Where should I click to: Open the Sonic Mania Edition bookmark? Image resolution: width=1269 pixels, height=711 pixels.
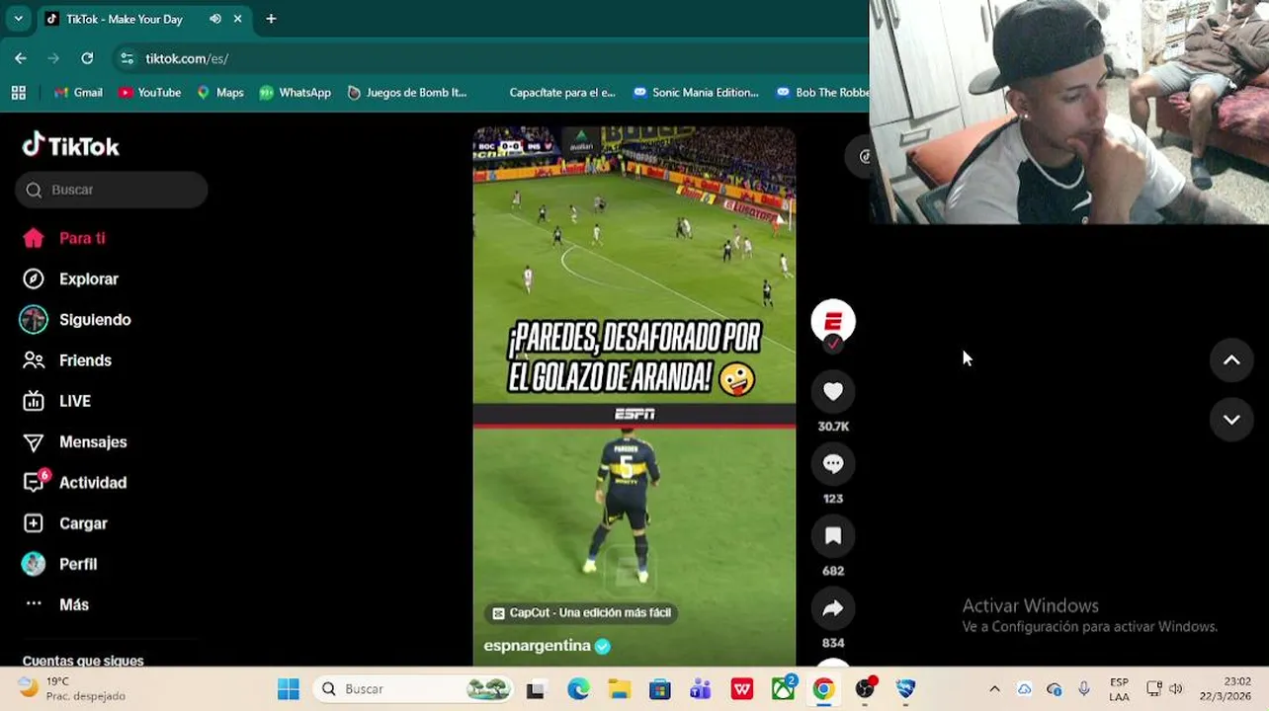click(x=696, y=92)
